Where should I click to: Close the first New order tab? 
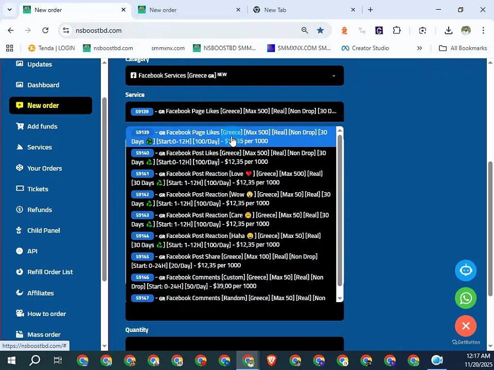(123, 10)
